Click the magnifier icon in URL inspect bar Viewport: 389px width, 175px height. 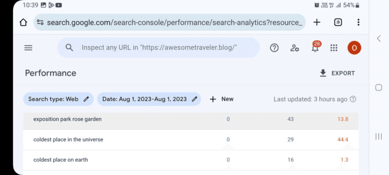(69, 48)
